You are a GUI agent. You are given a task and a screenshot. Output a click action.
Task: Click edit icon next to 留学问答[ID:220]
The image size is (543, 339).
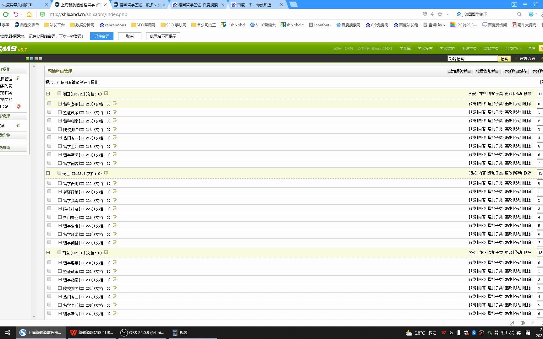coord(115,163)
